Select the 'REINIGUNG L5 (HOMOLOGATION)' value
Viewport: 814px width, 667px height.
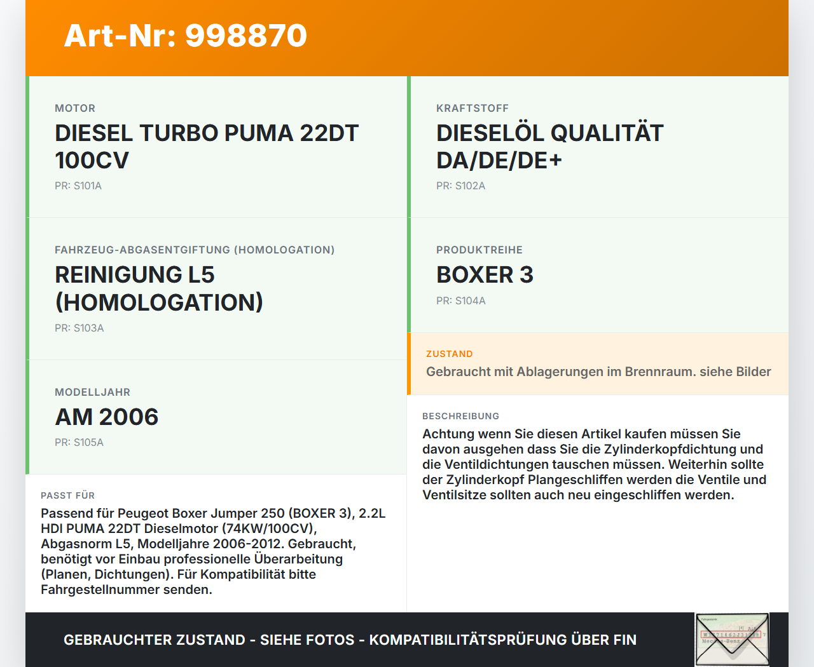[x=159, y=288]
